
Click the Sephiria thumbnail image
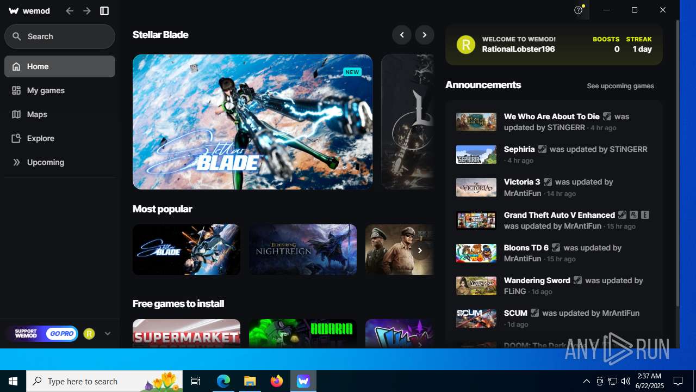pyautogui.click(x=476, y=155)
